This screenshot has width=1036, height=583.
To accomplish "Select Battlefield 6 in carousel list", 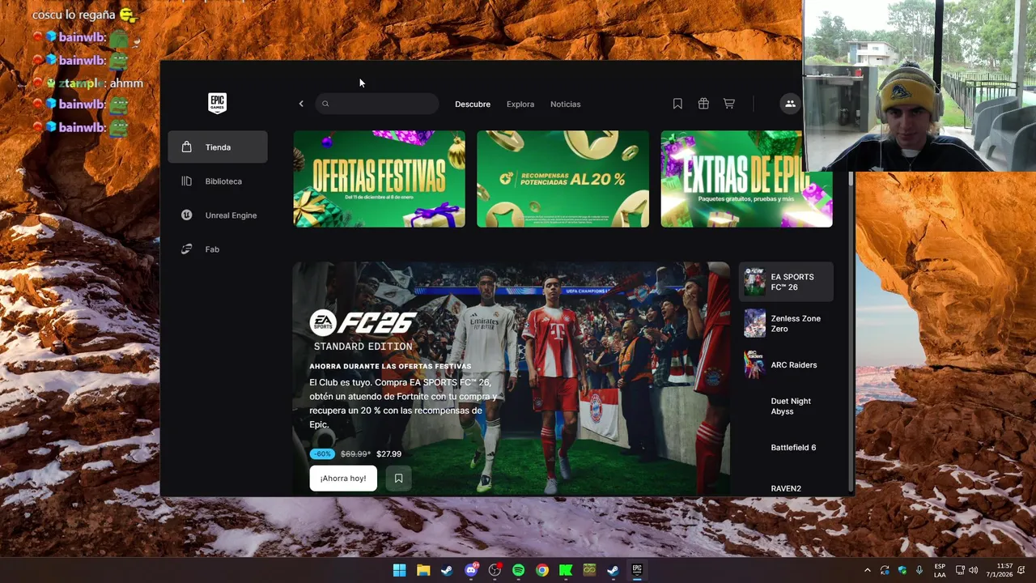I will pos(786,448).
